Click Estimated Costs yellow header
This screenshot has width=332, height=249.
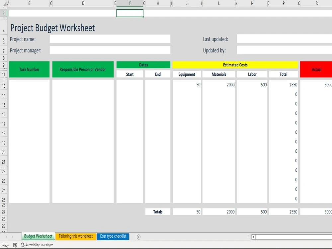pyautogui.click(x=235, y=65)
